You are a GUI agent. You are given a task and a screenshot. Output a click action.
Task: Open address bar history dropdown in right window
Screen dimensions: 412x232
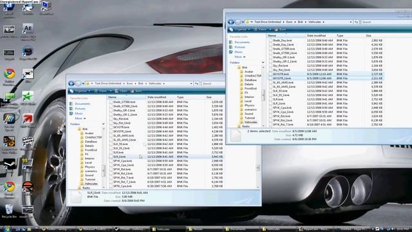pyautogui.click(x=351, y=22)
